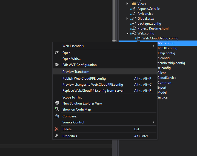This screenshot has height=156, width=197.
Task: Click the Compare icon in context menu
Action: (x=57, y=116)
